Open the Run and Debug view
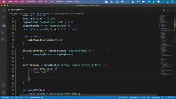 [3, 32]
